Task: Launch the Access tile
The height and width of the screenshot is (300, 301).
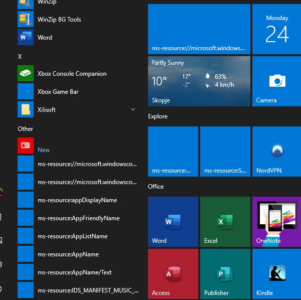Action: (x=173, y=274)
